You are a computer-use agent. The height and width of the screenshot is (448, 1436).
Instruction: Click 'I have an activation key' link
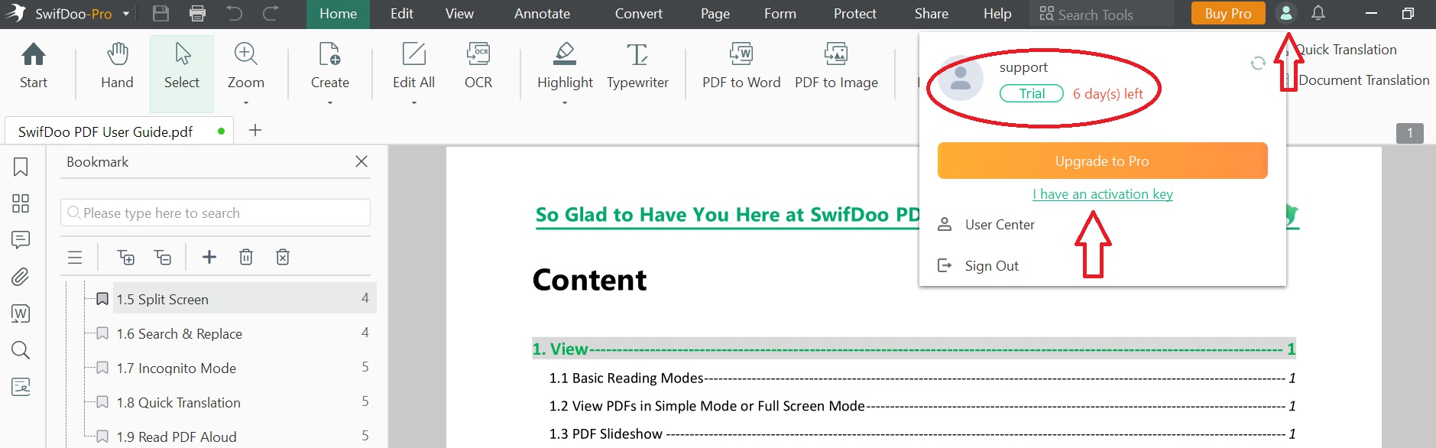tap(1103, 194)
